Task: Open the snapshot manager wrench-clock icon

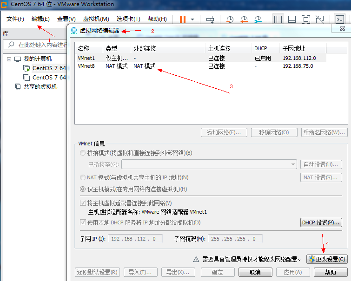Action: [x=258, y=20]
